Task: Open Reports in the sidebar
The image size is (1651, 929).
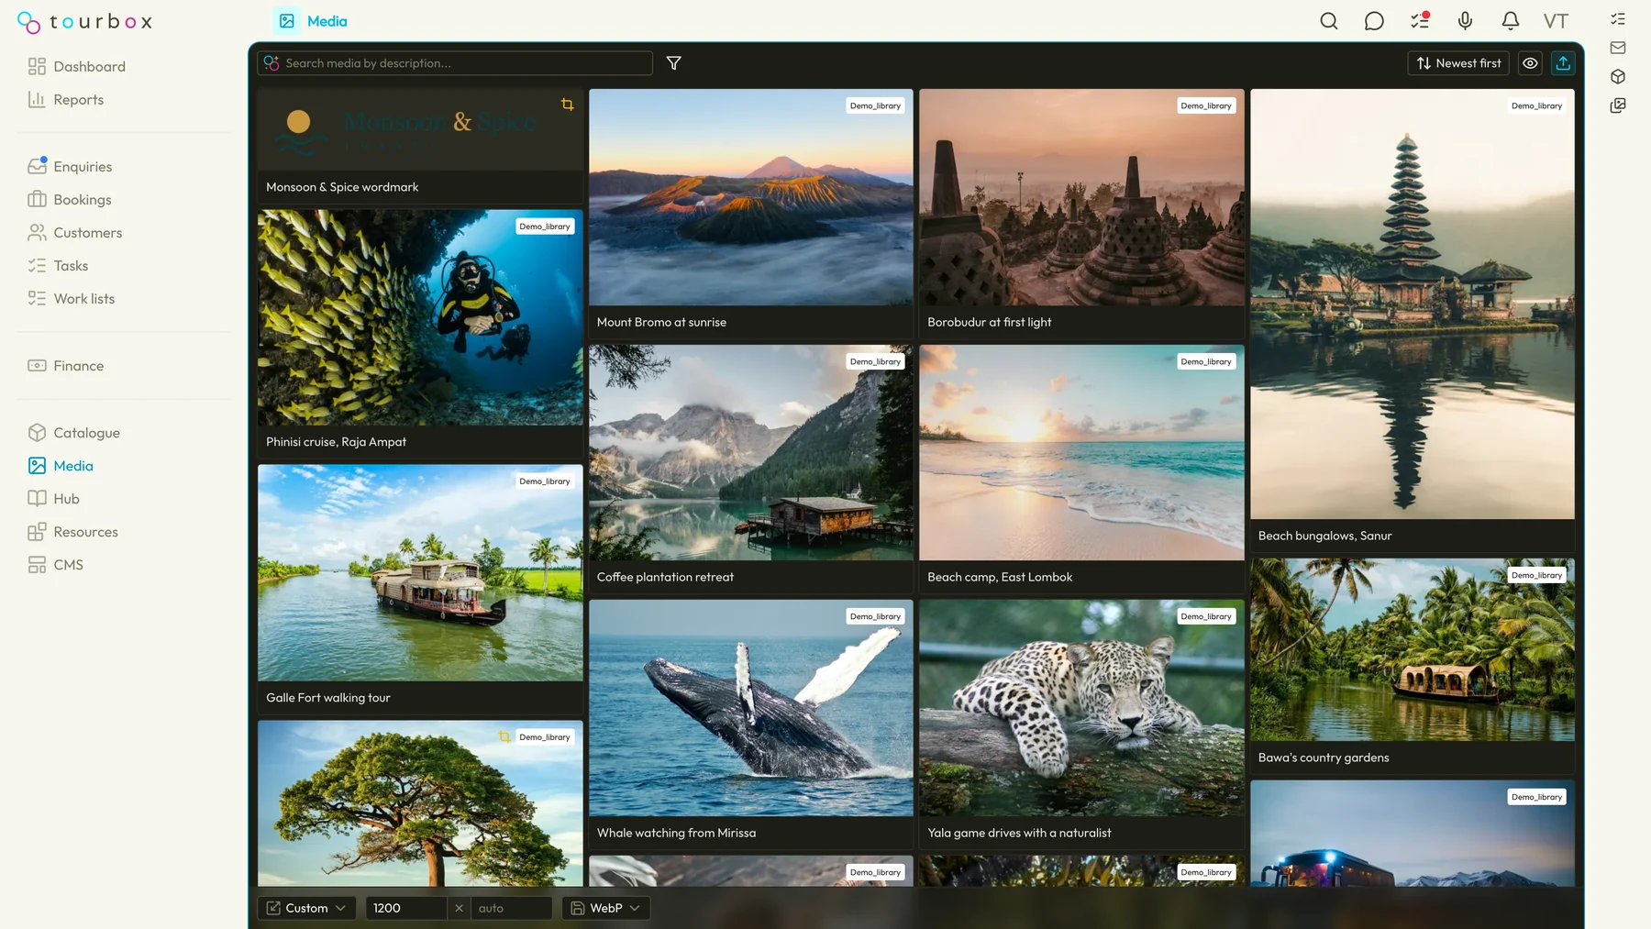Action: pyautogui.click(x=66, y=99)
